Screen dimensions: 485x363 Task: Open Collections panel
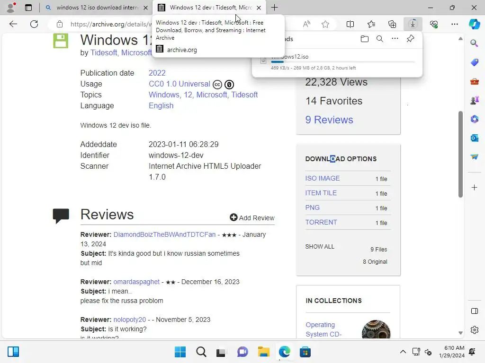tap(392, 24)
